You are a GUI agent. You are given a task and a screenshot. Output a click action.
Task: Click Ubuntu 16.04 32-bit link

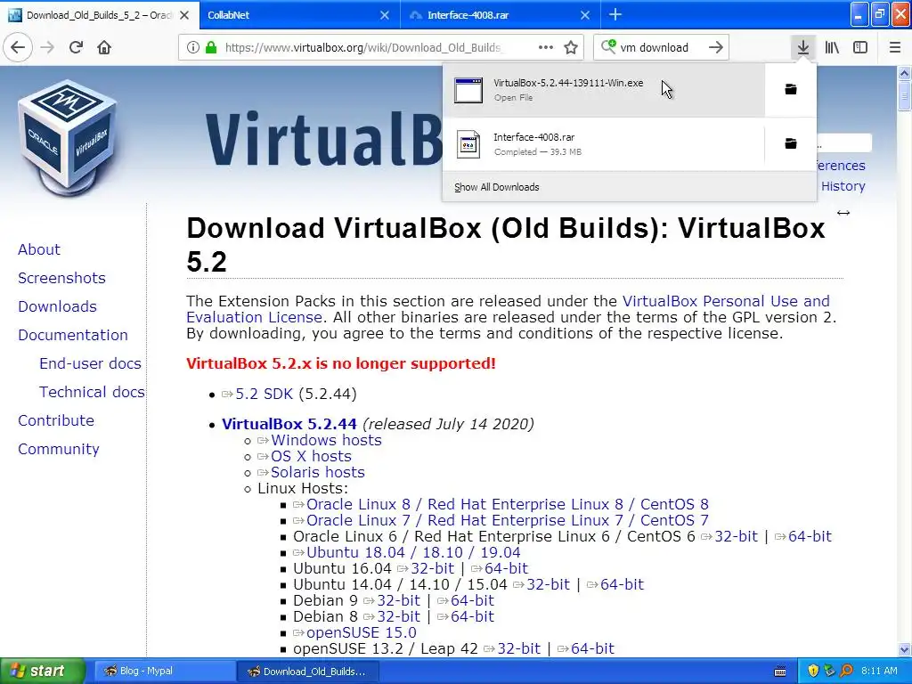coord(432,568)
